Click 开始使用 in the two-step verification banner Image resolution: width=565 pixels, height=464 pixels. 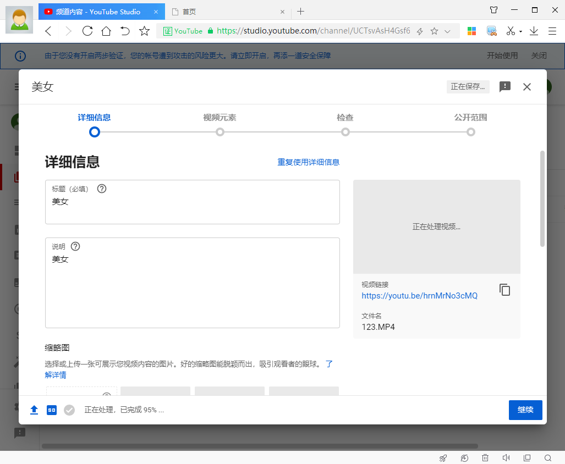(x=502, y=56)
